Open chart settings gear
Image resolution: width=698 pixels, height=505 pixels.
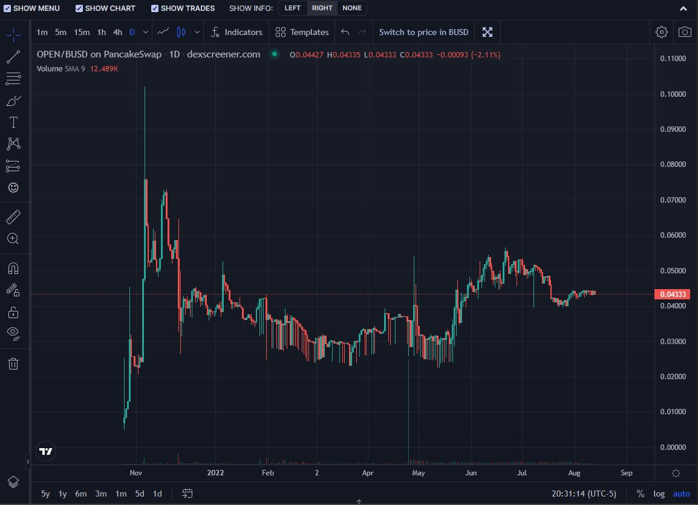(x=662, y=32)
